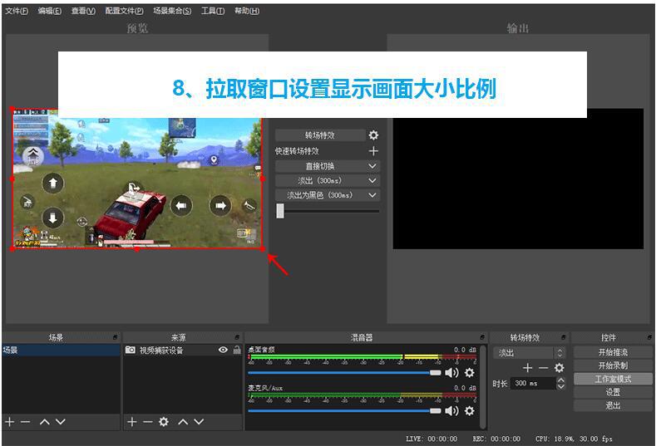Viewport: 656px width, 446px height.
Task: Undock the 场景 panel using its float icon
Action: 115,337
